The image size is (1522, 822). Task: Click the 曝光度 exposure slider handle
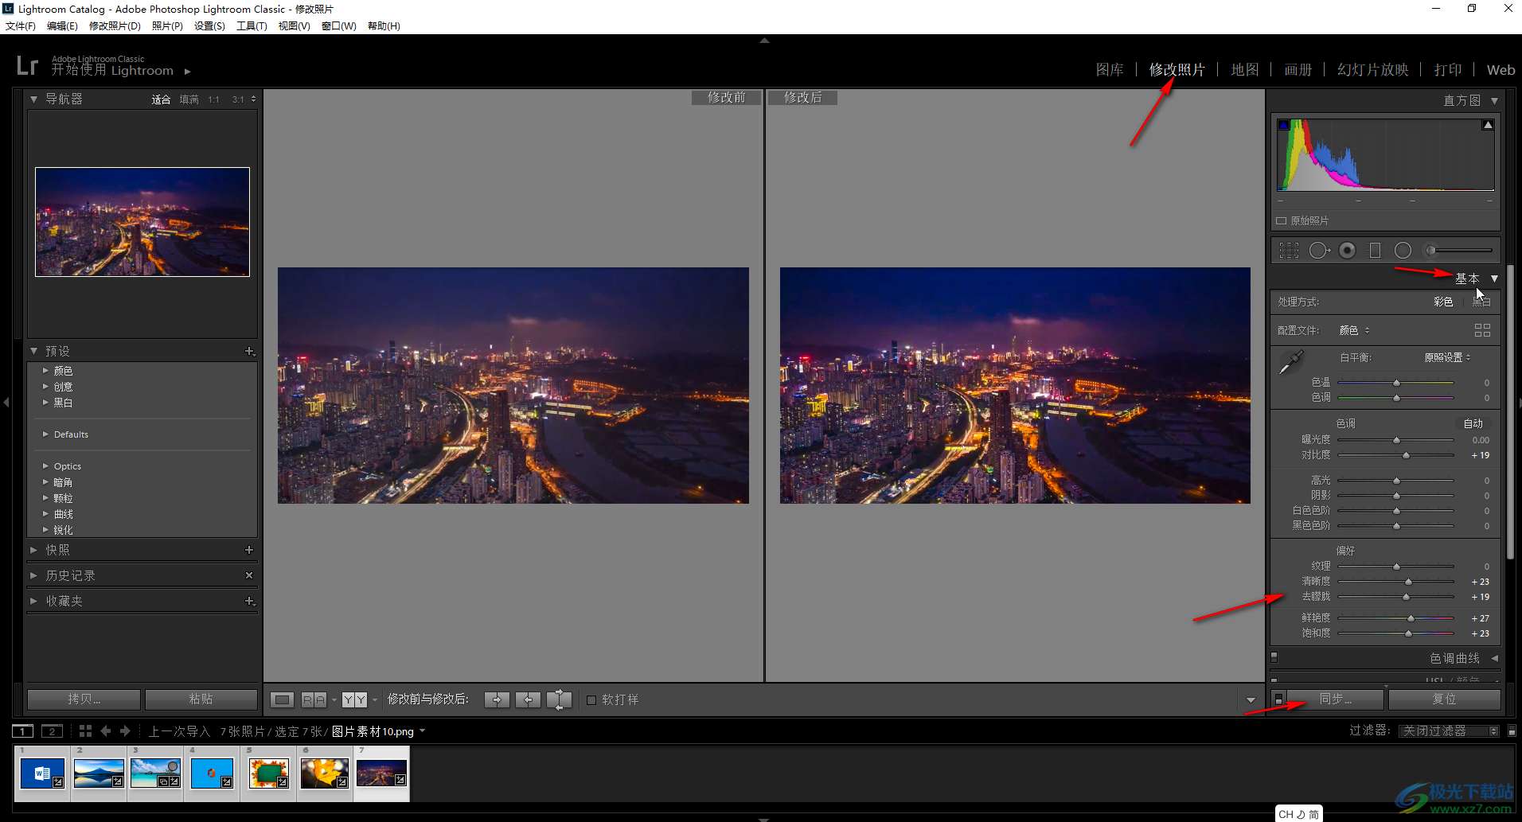click(1396, 440)
